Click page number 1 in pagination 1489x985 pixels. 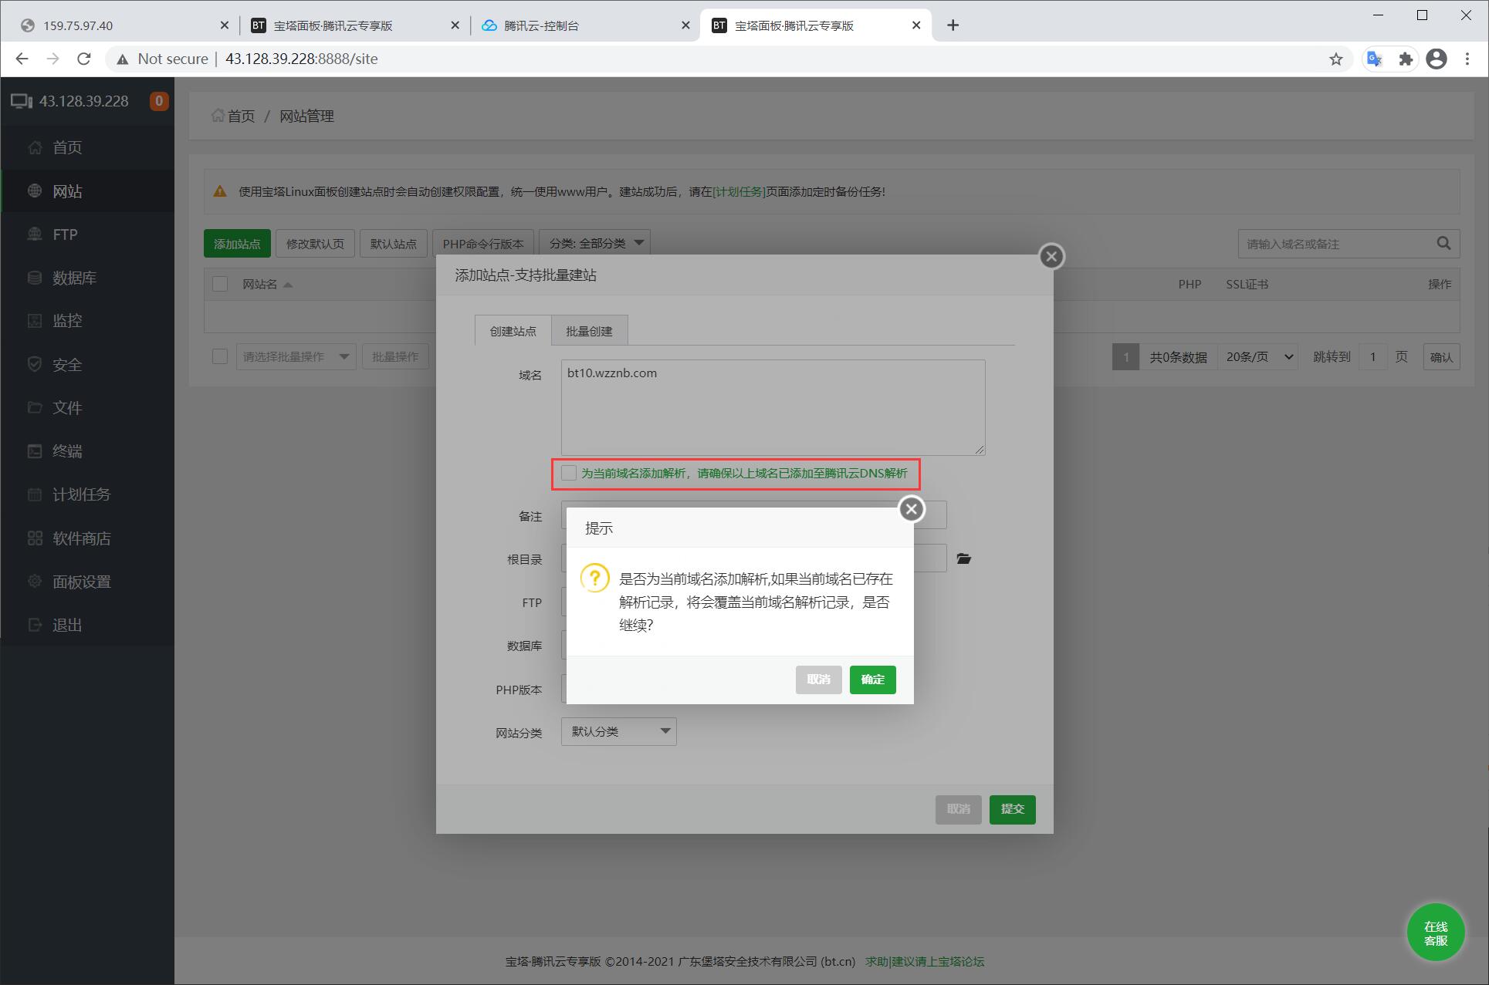[x=1125, y=356]
